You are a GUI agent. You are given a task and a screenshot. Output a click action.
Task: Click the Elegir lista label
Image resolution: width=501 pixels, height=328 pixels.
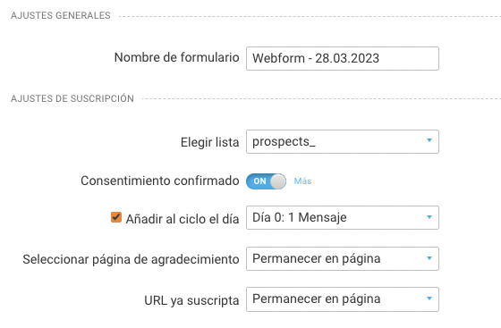point(209,142)
